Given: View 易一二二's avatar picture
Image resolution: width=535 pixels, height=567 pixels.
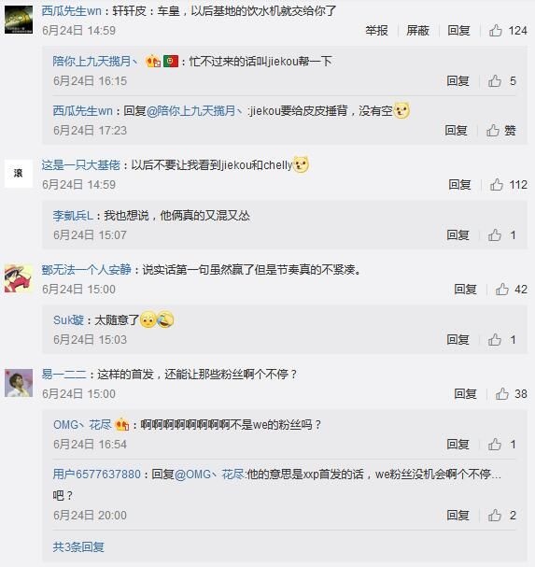Looking at the screenshot, I should (19, 383).
